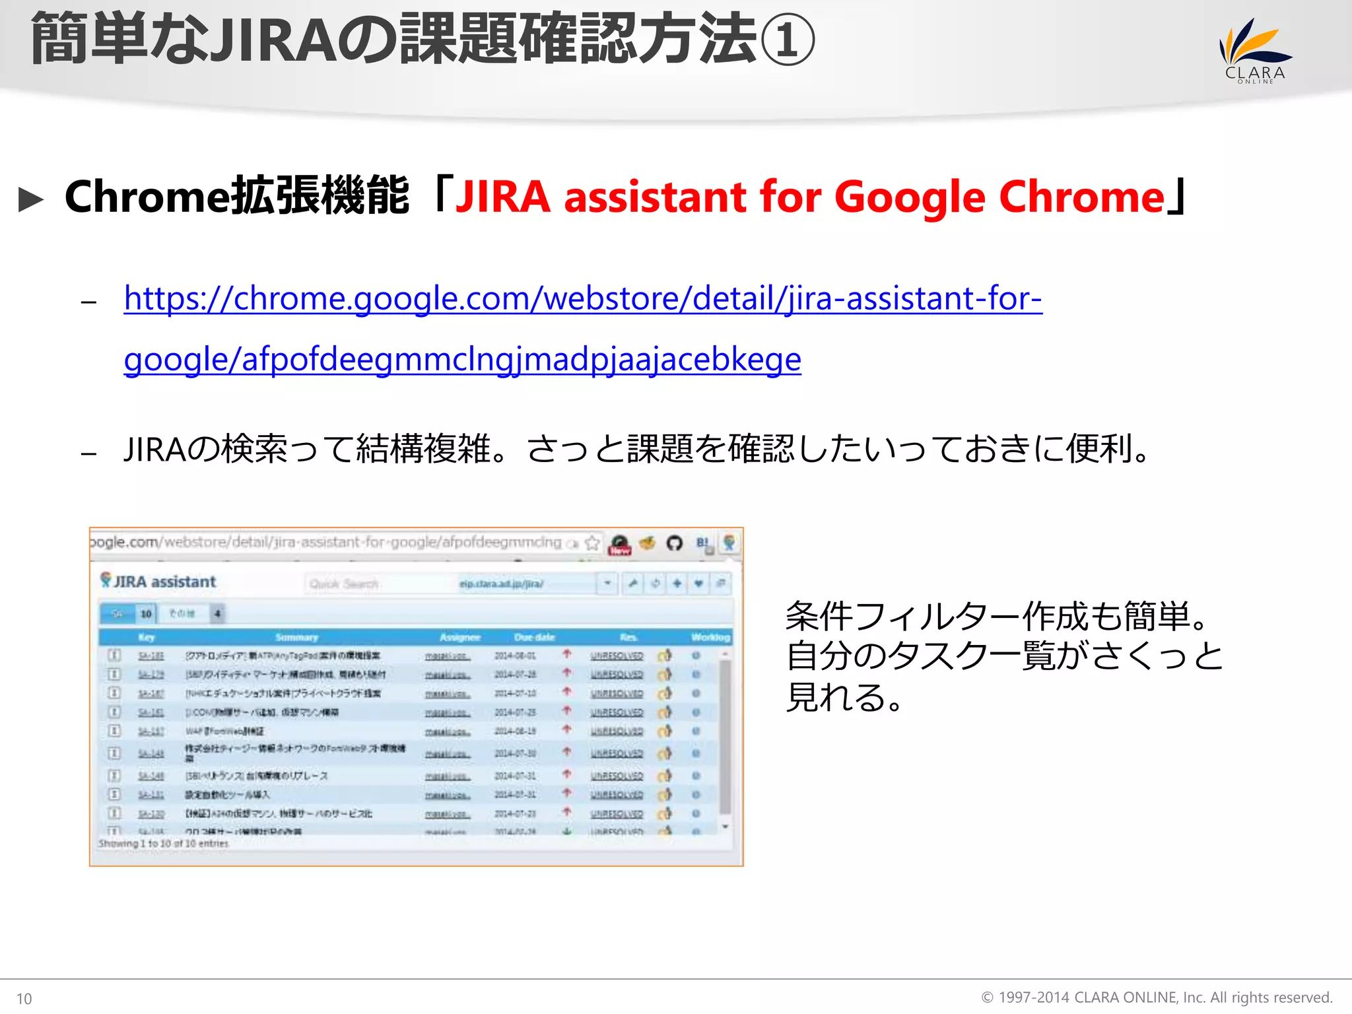
Task: Focus the Quick Search field
Action: coord(380,584)
